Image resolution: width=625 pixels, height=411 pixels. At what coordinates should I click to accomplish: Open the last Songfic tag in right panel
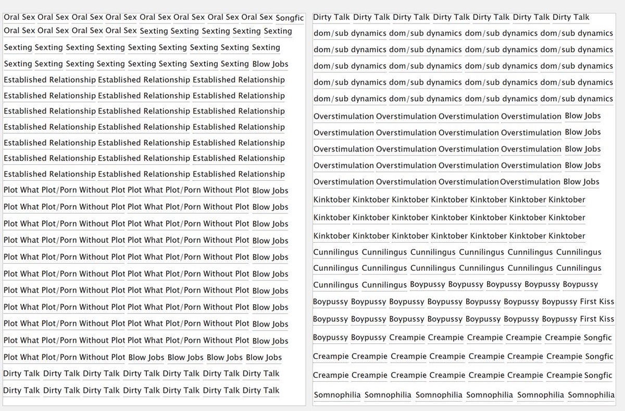[x=598, y=375]
